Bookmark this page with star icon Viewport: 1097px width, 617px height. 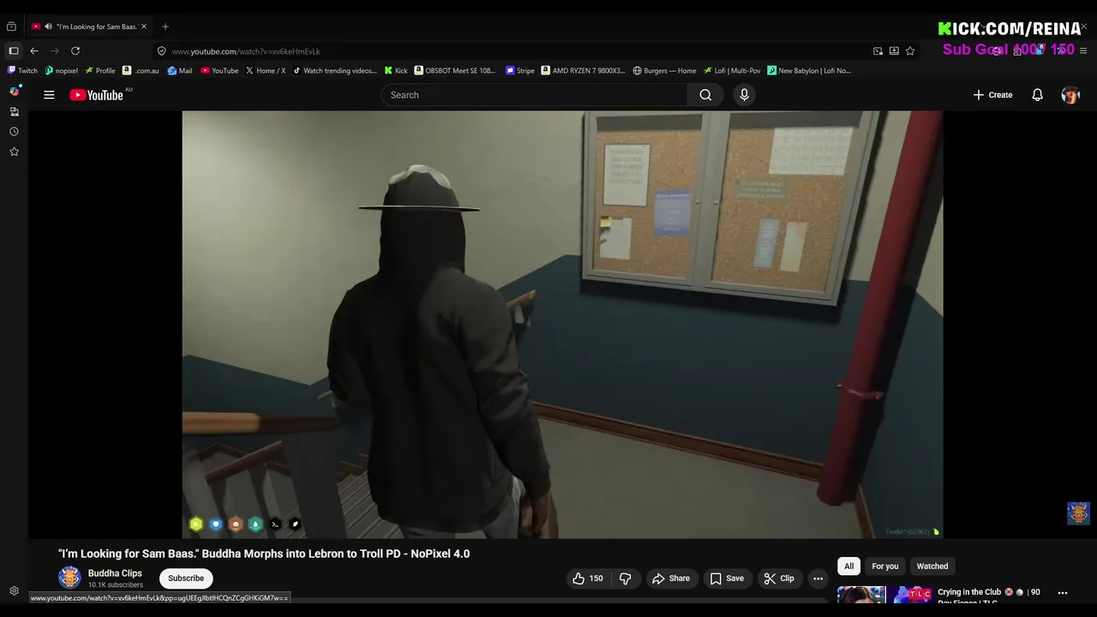[910, 51]
